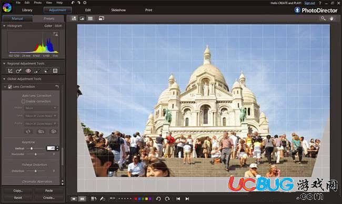Collapse Regional Adjustment Tools section
This screenshot has height=204, width=342.
4,64
